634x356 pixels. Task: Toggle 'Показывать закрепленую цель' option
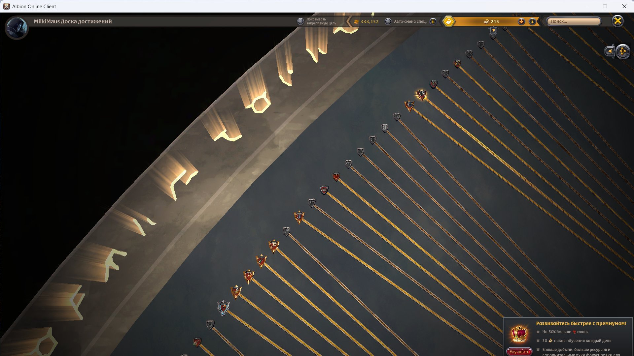click(300, 21)
